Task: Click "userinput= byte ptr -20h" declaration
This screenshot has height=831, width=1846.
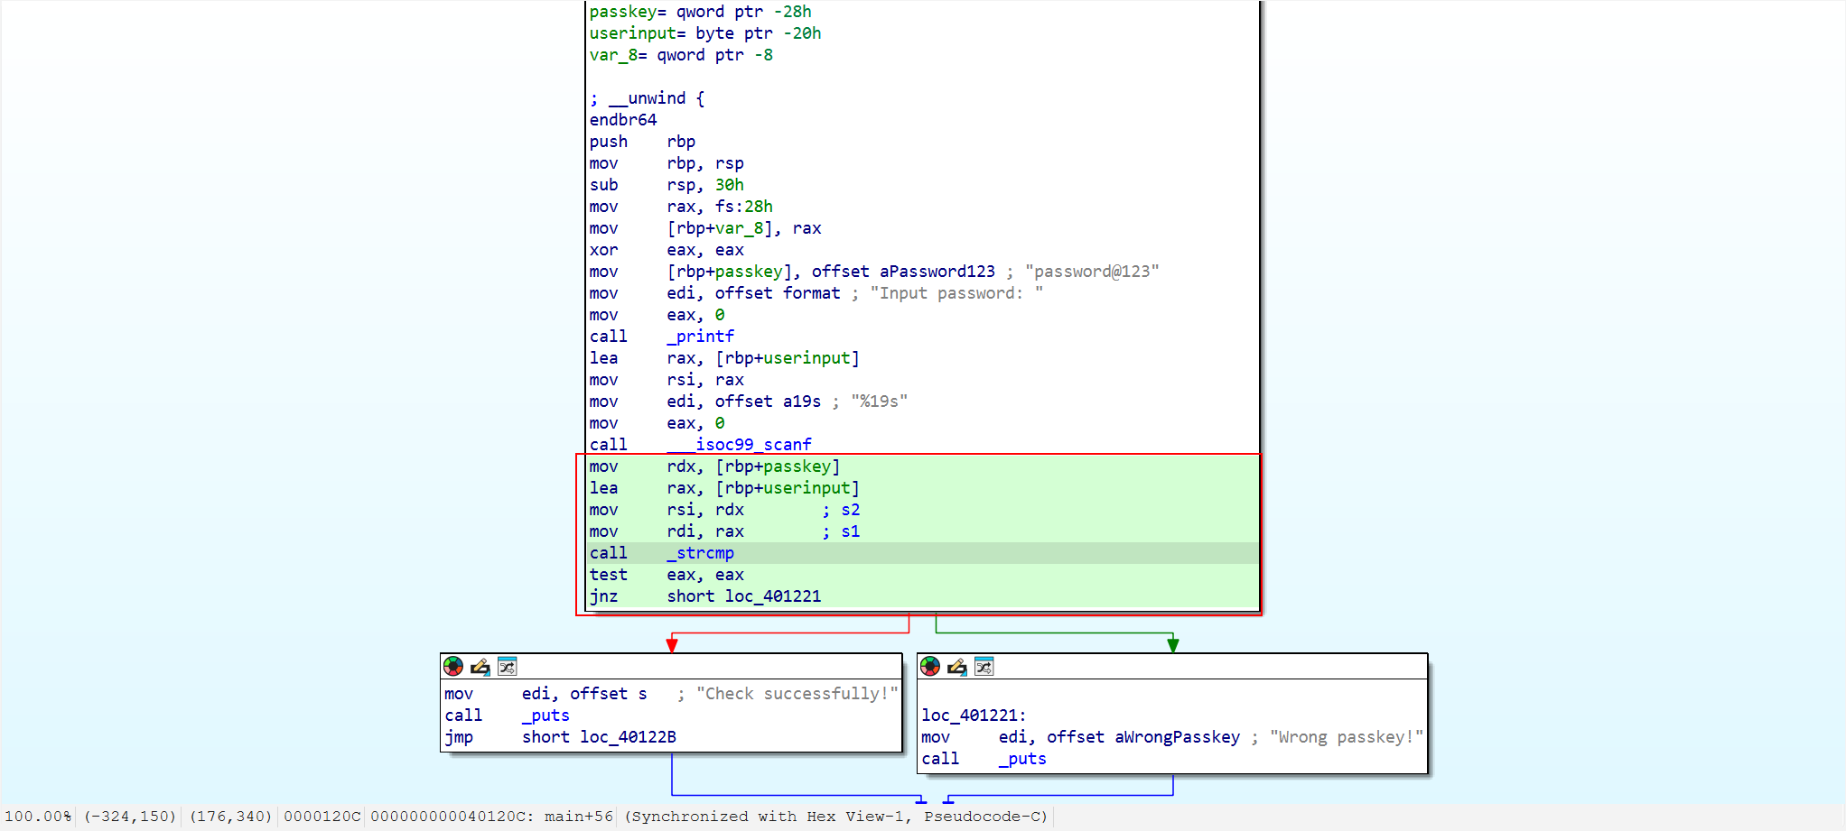Action: 705,33
